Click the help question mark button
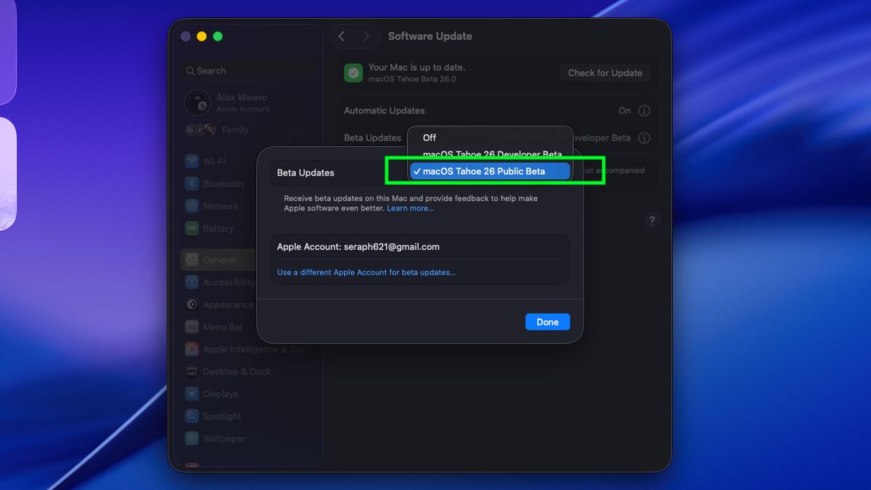This screenshot has height=490, width=871. click(651, 221)
